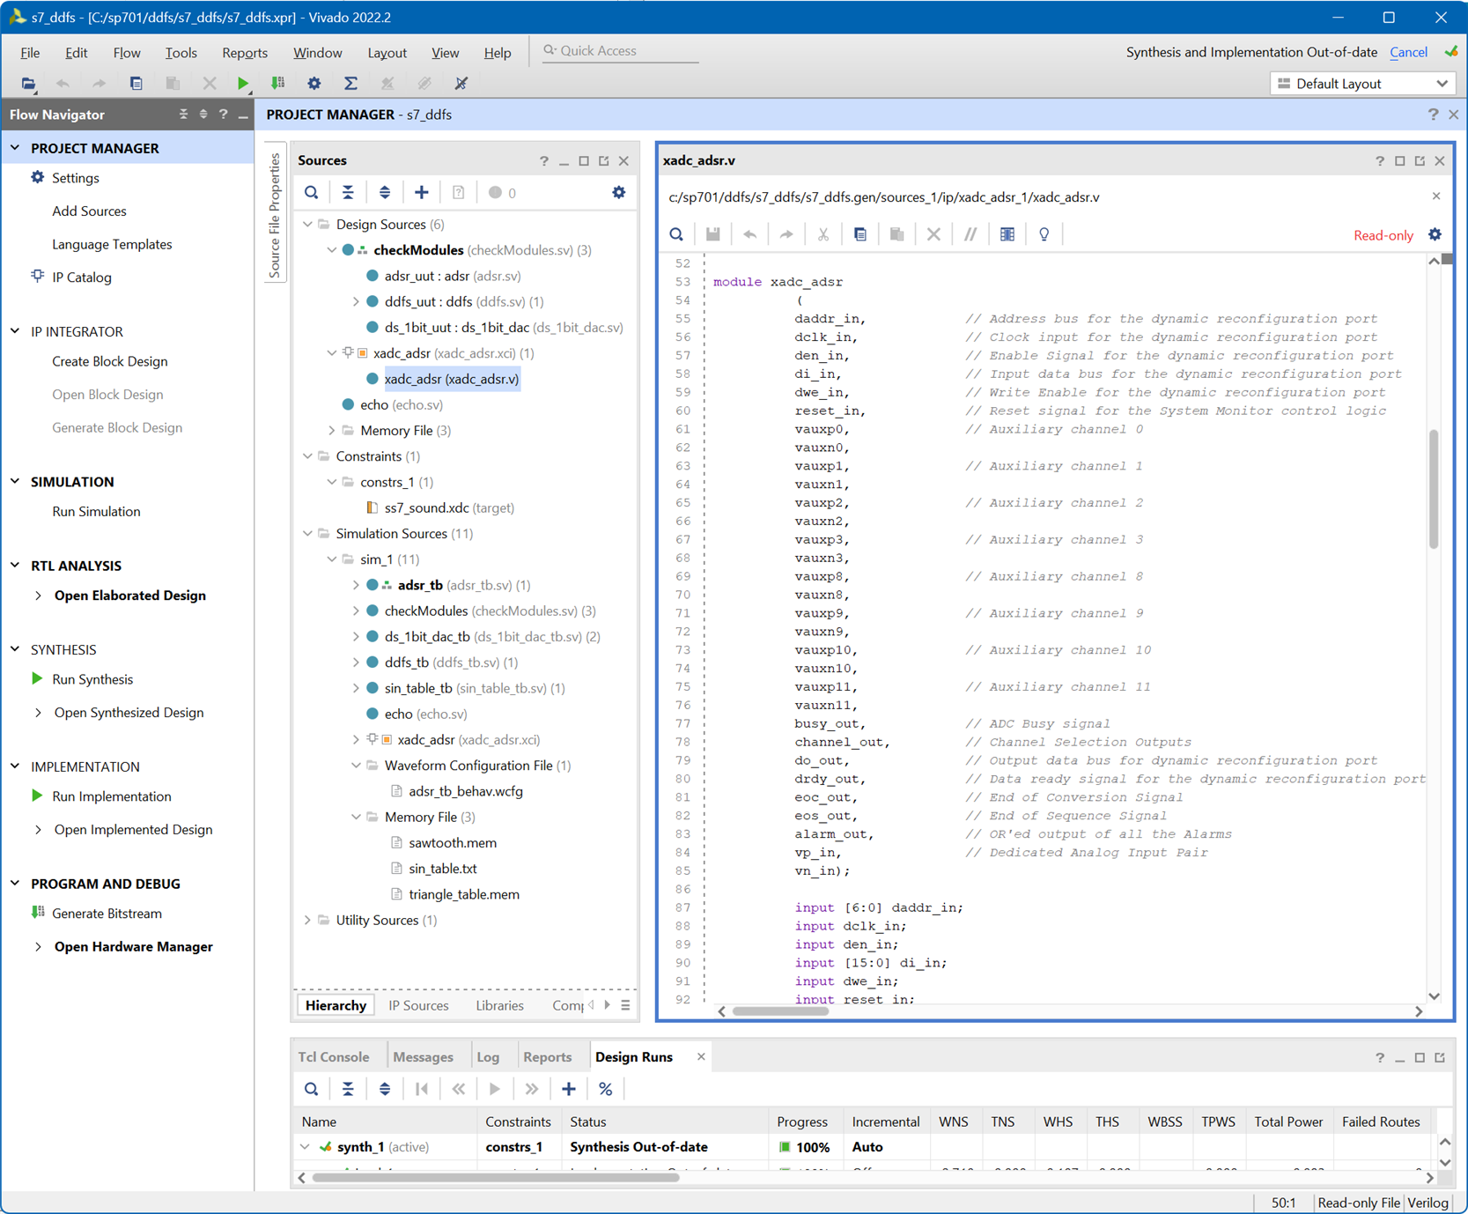
Task: Click the Design Runs horizontal scrollbar thumb
Action: (495, 1178)
